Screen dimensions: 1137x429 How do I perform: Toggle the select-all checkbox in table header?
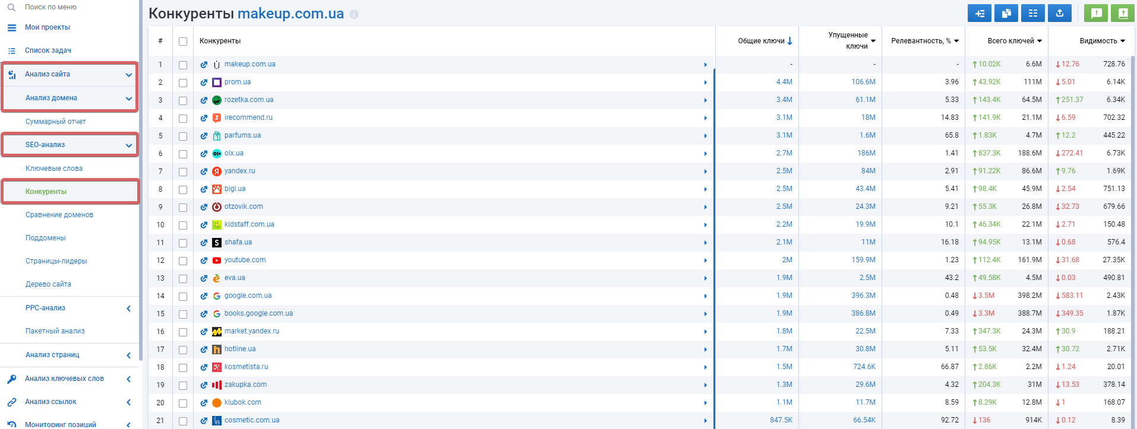(x=183, y=42)
